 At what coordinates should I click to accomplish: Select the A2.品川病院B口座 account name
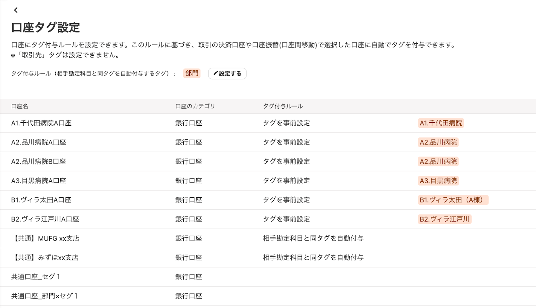(39, 162)
